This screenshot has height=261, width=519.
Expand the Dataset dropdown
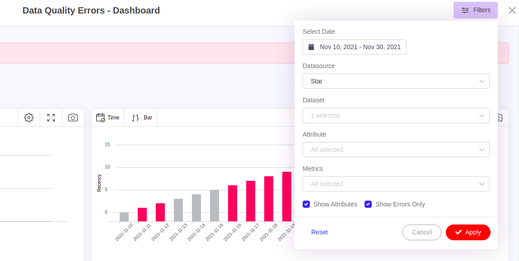pyautogui.click(x=396, y=115)
